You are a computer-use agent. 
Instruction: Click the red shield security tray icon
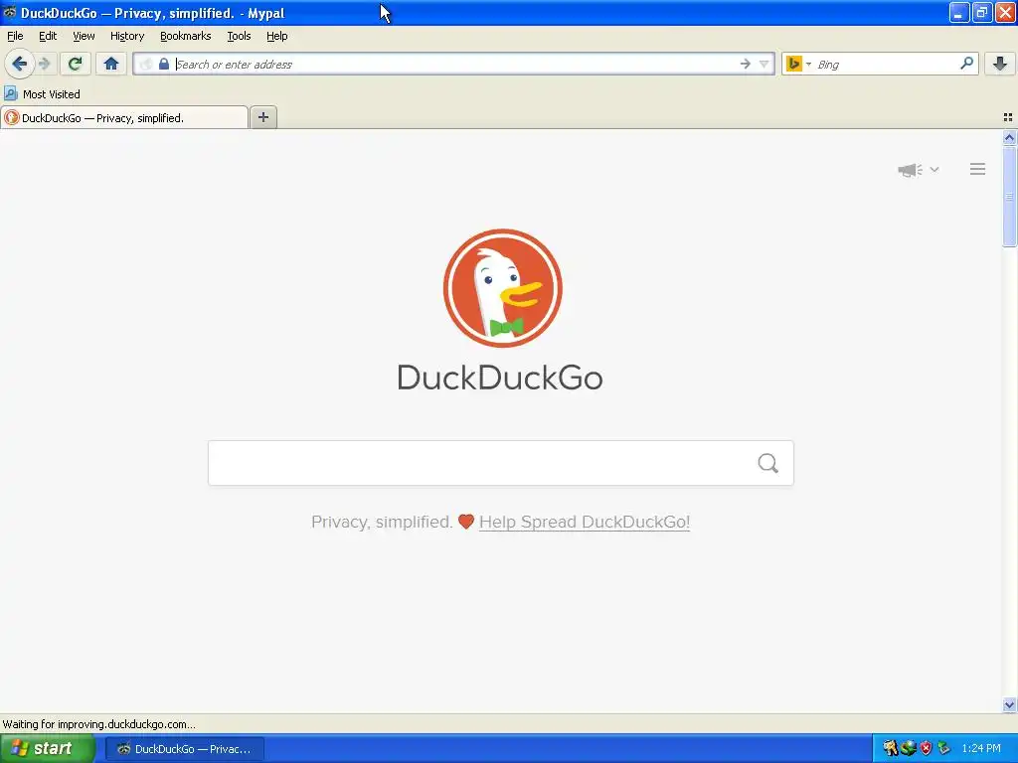926,748
